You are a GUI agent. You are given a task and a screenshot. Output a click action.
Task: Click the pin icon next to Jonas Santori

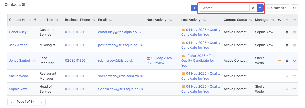(34, 61)
